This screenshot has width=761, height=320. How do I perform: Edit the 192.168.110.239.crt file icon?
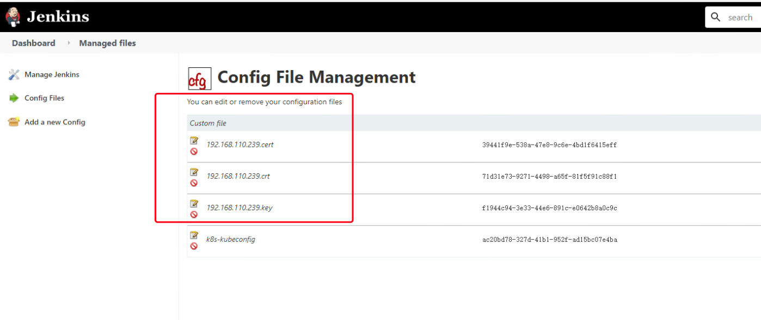(x=194, y=172)
